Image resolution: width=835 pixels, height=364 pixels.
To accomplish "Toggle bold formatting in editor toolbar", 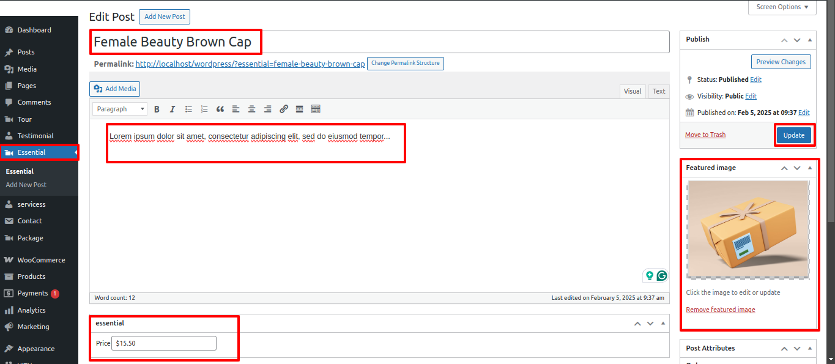I will pyautogui.click(x=157, y=109).
